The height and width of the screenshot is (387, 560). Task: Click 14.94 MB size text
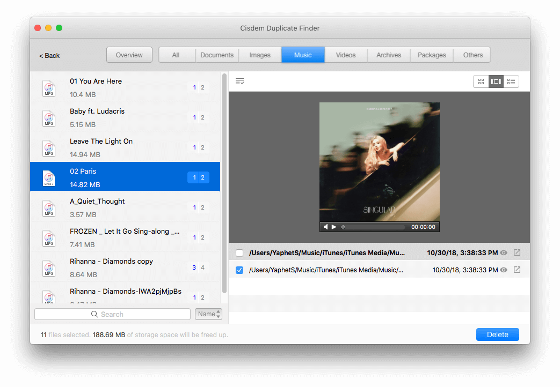(85, 155)
